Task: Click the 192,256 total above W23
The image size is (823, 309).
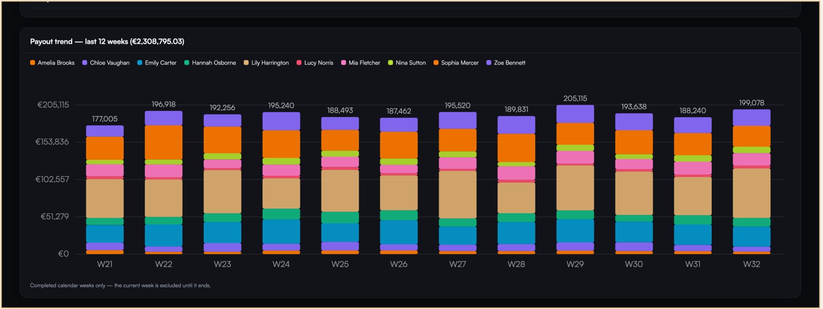Action: (222, 107)
